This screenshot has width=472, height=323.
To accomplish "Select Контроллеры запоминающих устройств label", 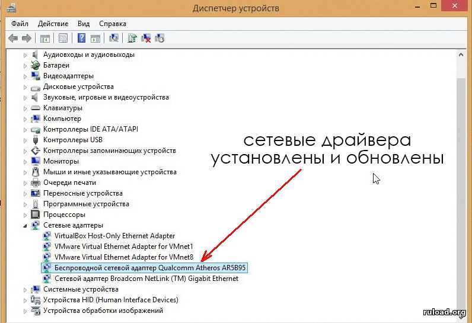I will 110,151.
